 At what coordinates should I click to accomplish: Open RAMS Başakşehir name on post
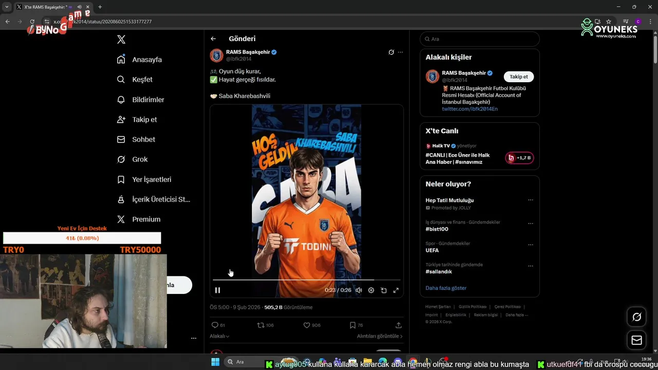point(248,52)
